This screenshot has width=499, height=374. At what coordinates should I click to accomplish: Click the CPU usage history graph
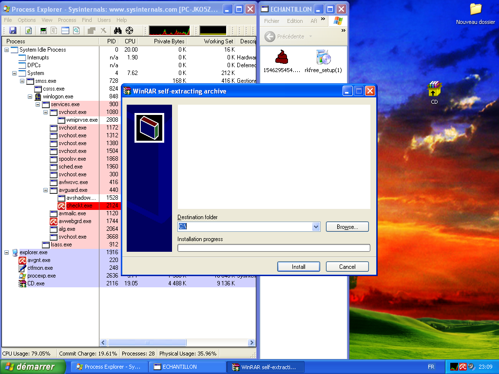(x=169, y=31)
